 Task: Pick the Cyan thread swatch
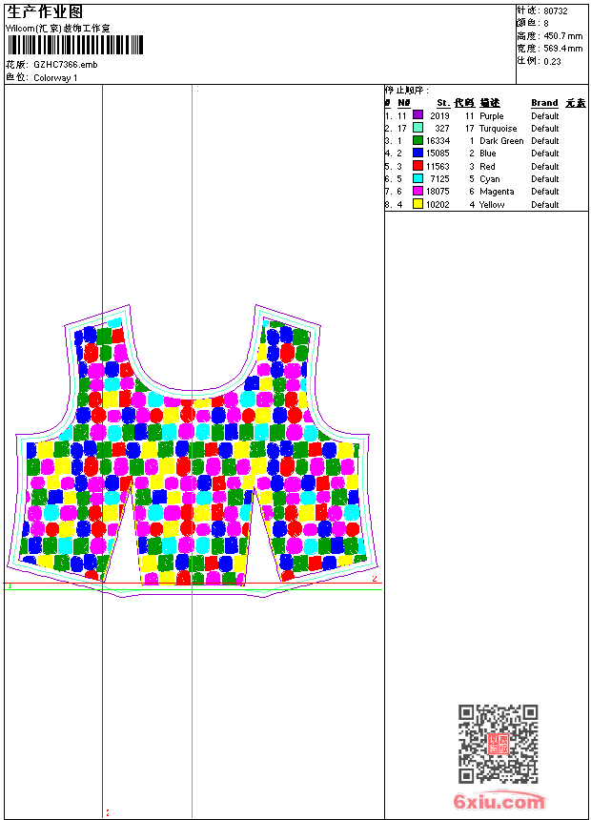click(418, 178)
